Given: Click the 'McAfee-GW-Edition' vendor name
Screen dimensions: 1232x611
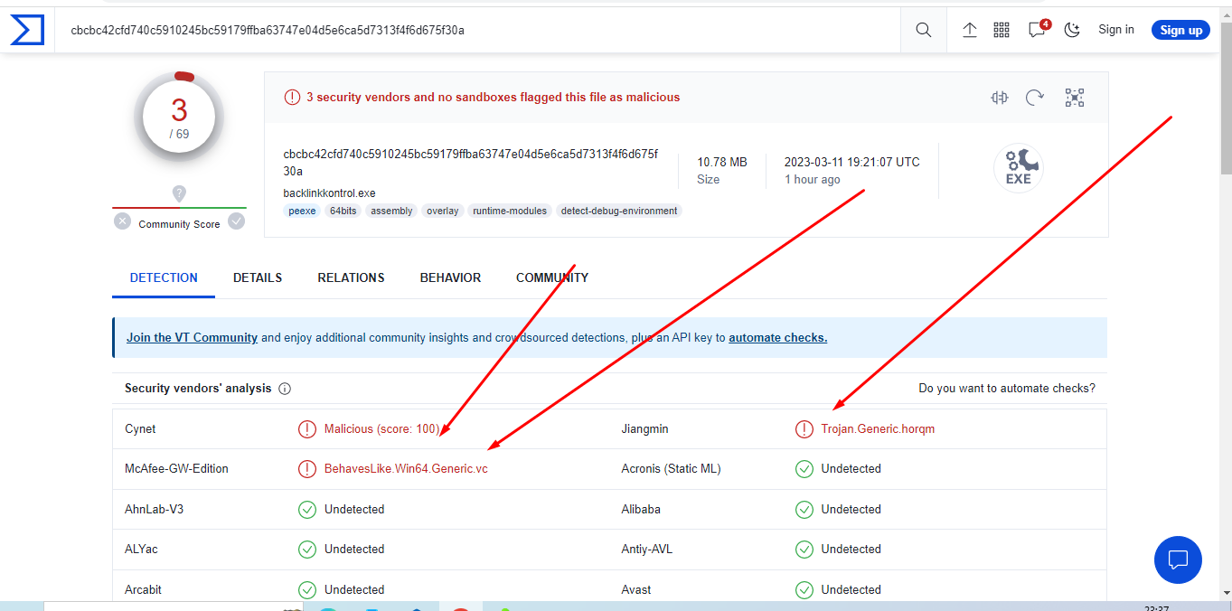Looking at the screenshot, I should click(x=176, y=469).
